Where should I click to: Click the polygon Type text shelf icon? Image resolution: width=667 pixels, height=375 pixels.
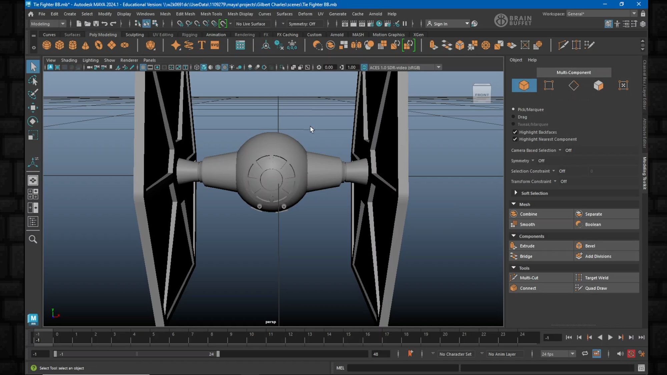[x=201, y=45]
